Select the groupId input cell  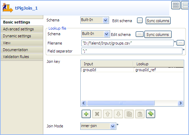click(x=107, y=70)
